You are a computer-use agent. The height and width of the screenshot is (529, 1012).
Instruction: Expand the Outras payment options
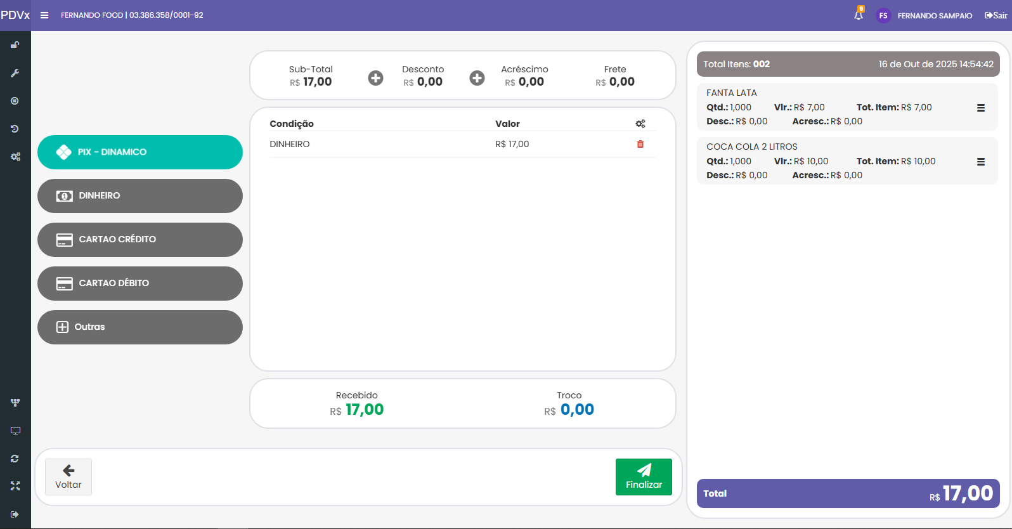140,327
